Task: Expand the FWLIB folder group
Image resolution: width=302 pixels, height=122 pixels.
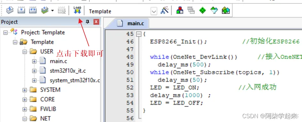Action: click(25, 109)
